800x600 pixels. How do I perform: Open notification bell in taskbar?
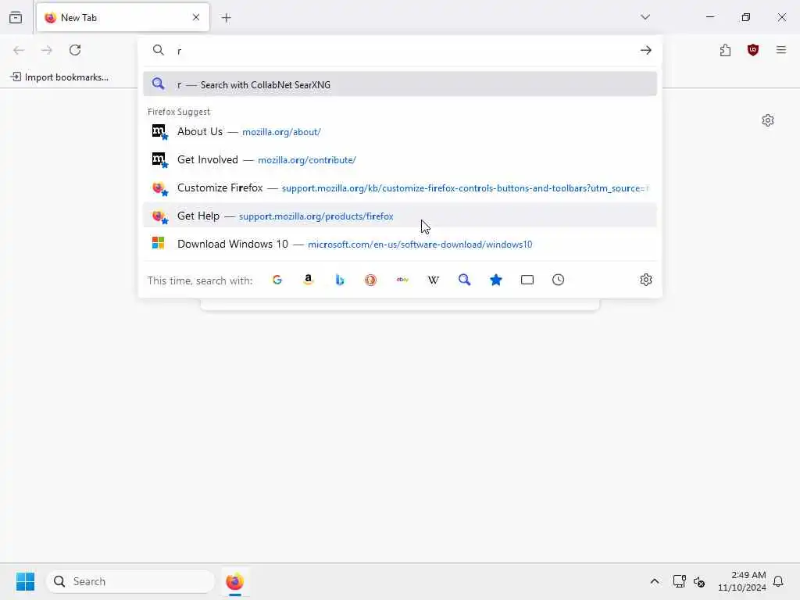[x=778, y=581]
